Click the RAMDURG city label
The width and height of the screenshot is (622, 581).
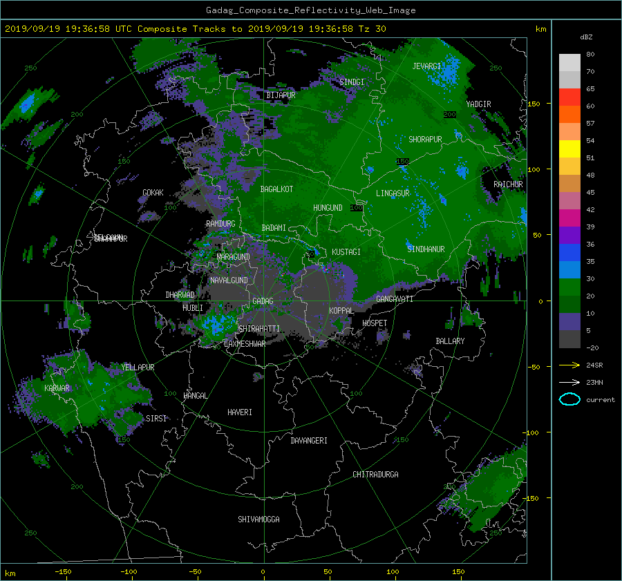[x=220, y=224]
